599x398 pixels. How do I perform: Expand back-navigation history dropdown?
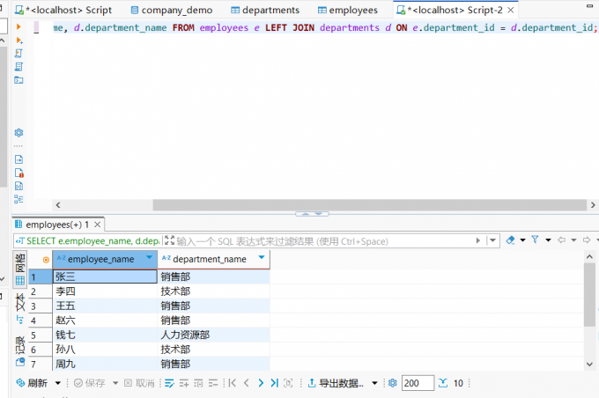[x=573, y=240]
